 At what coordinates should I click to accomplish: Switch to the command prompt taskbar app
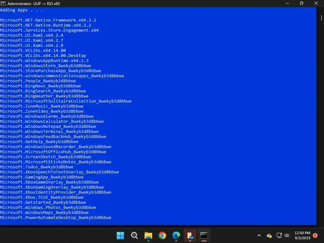coord(204,235)
